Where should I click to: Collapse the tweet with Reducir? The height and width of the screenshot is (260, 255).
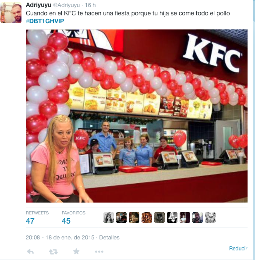[238, 249]
